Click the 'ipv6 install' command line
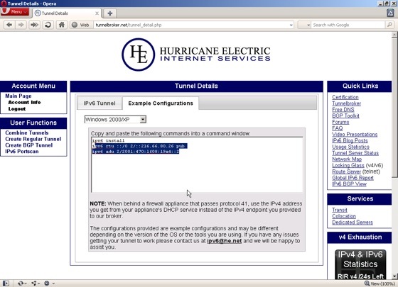This screenshot has width=398, height=287. point(108,140)
